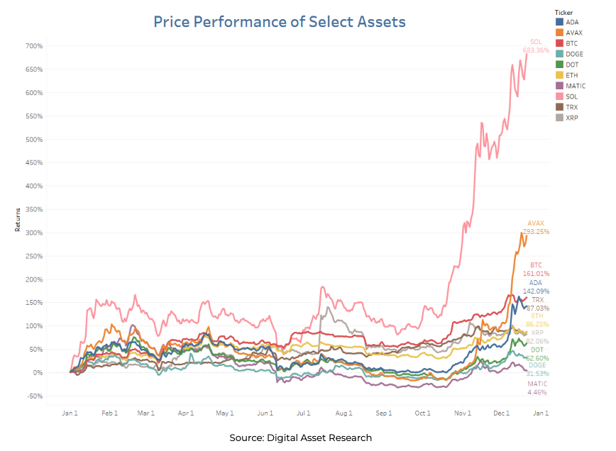The image size is (616, 451).
Task: Click the 700% y-axis tick label
Action: pos(35,46)
